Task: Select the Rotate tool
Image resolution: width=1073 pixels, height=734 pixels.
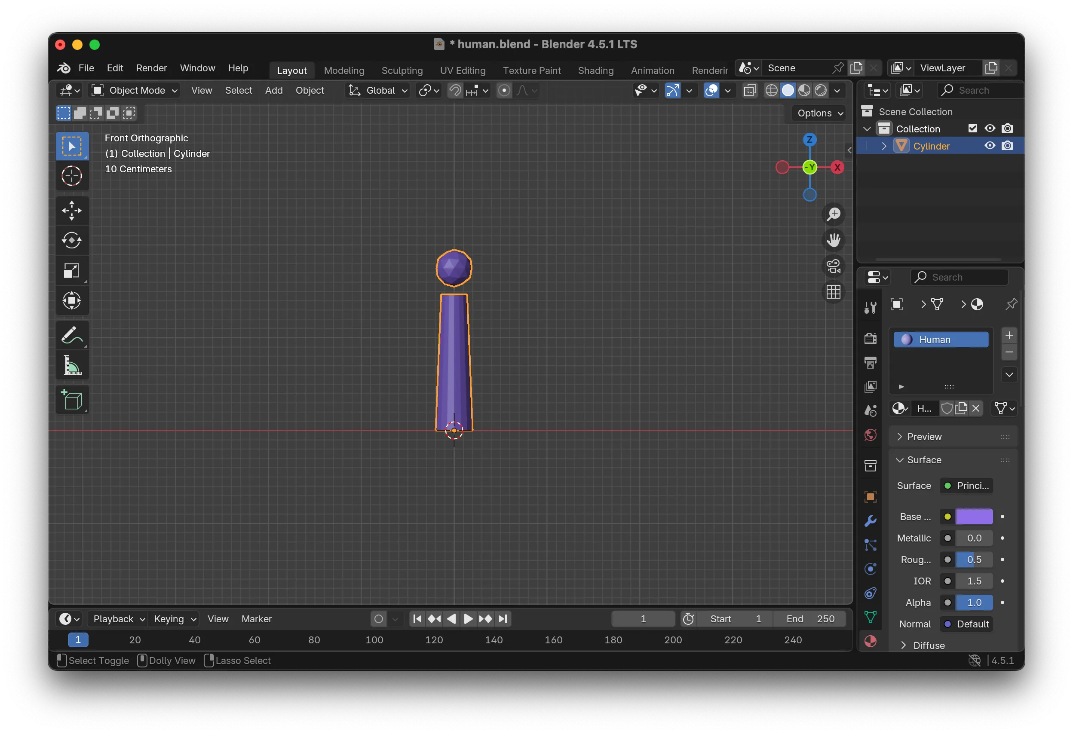Action: point(72,240)
